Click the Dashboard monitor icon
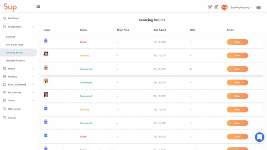This screenshot has height=150, width=267. click(x=5, y=18)
